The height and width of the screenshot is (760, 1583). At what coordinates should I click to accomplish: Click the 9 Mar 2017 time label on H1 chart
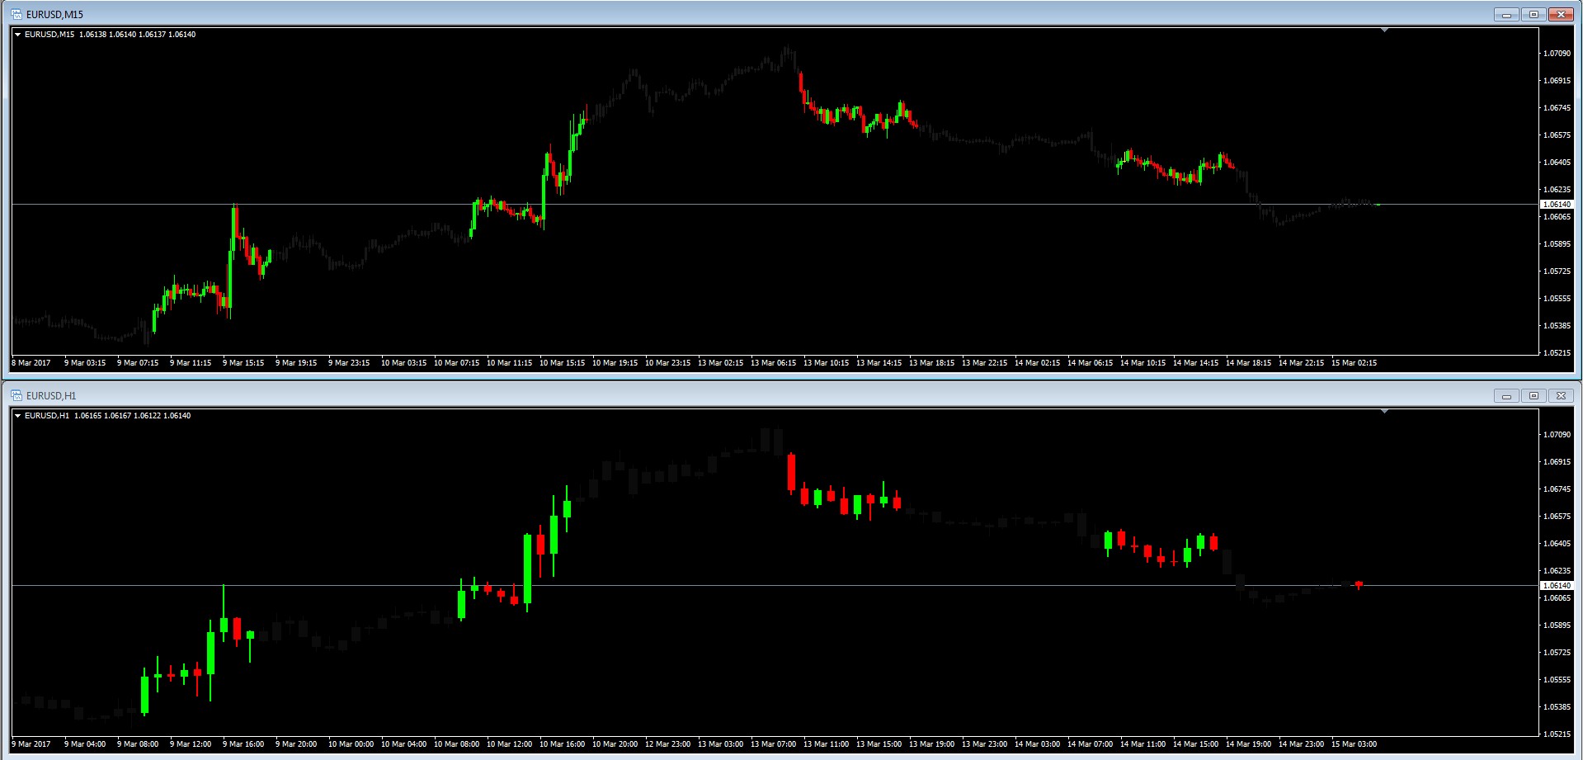click(x=31, y=744)
